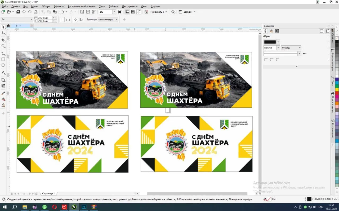Open the Options gear in the toolbar

[173, 12]
